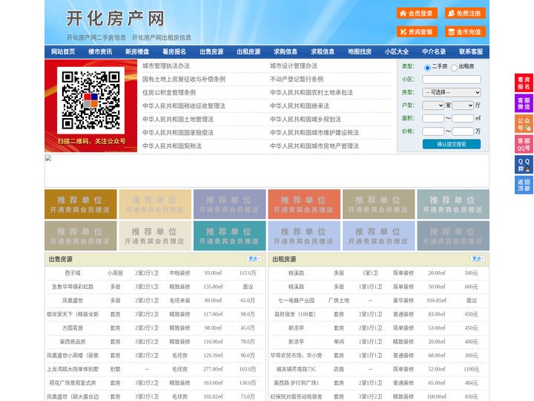Open the 城市设计管理办法 link

[x=294, y=66]
